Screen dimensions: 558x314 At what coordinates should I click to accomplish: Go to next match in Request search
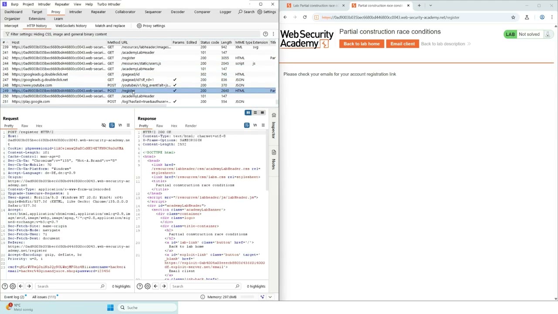tap(29, 287)
